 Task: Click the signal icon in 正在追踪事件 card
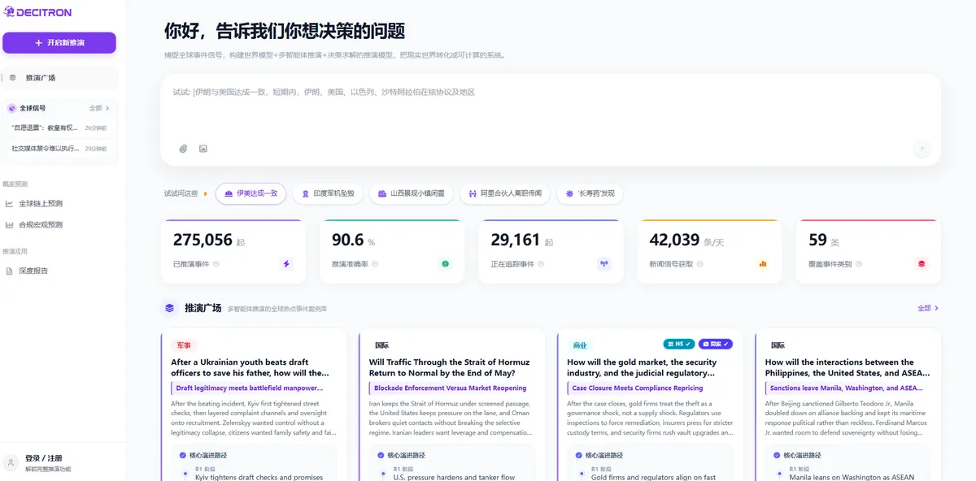tap(603, 263)
